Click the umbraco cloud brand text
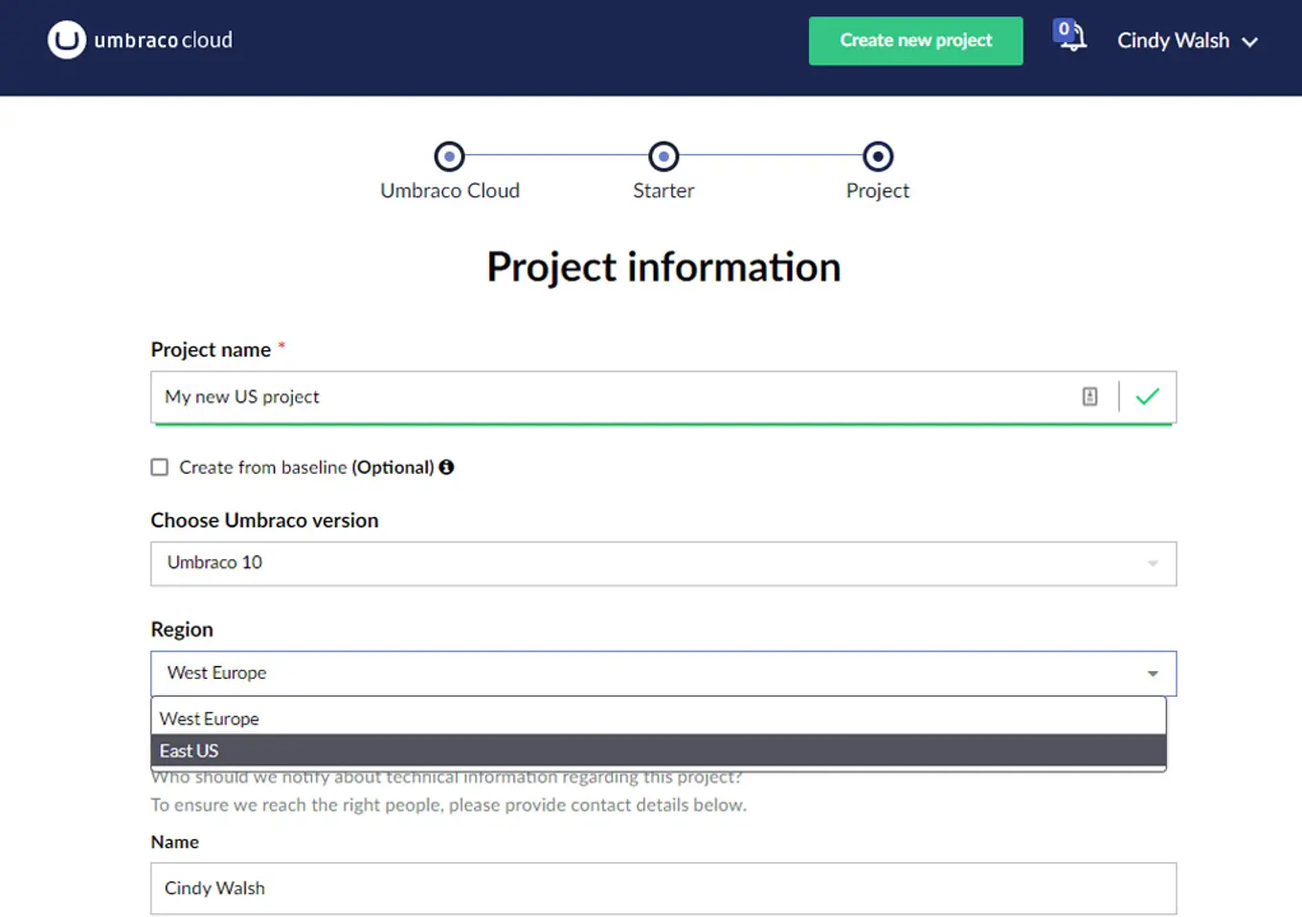 click(x=163, y=40)
